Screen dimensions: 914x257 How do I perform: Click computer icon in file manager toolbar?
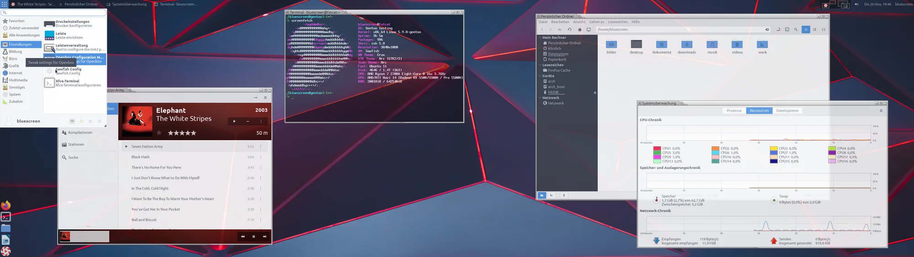click(589, 30)
